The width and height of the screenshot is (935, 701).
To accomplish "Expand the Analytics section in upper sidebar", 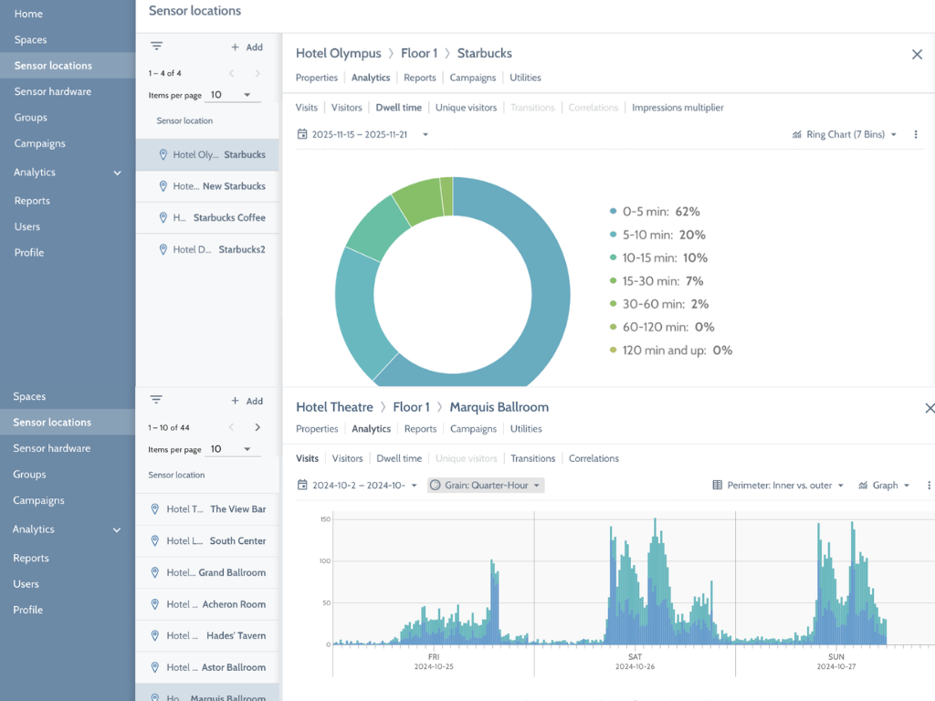I will coord(118,173).
